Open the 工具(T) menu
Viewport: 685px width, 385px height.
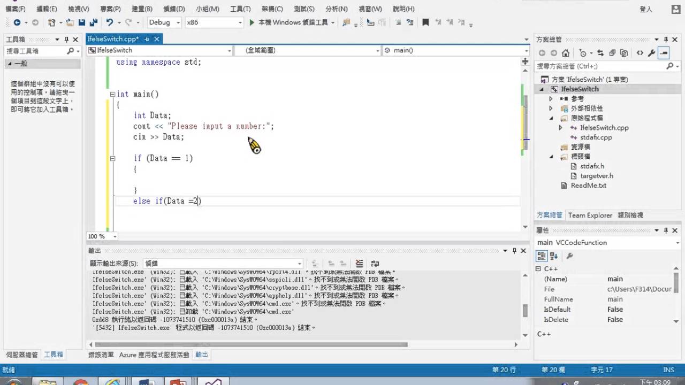pyautogui.click(x=240, y=9)
